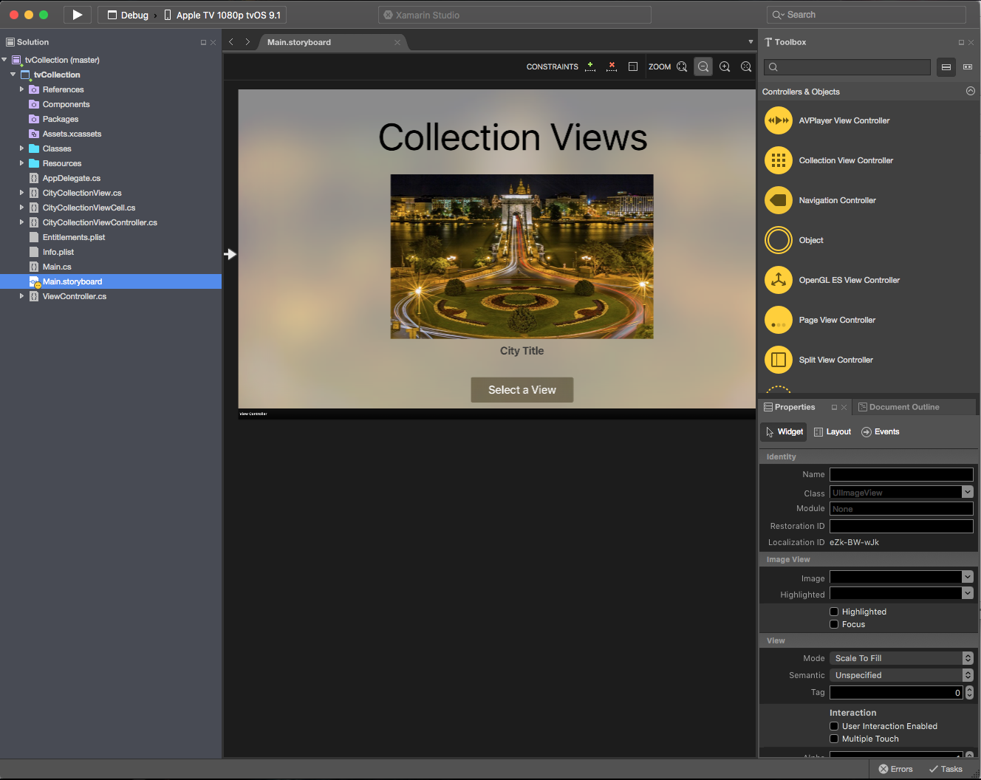Select the Page View Controller object
Viewport: 981px width, 780px height.
[836, 320]
